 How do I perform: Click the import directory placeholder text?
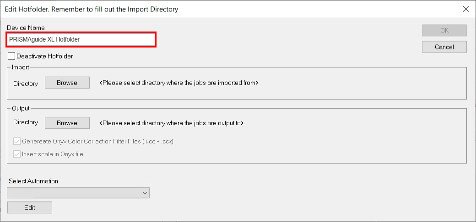click(179, 83)
